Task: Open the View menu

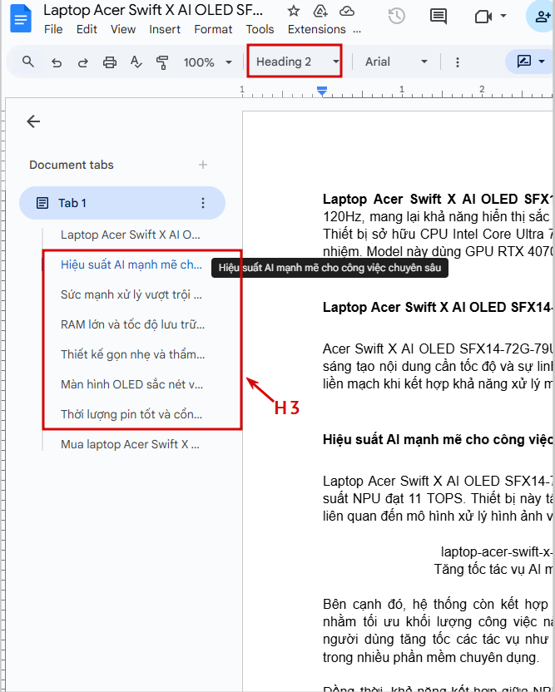Action: [123, 30]
